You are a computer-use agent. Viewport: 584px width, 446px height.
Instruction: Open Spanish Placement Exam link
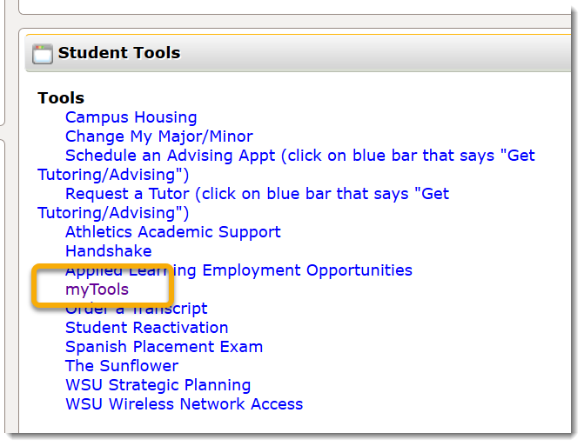(164, 347)
